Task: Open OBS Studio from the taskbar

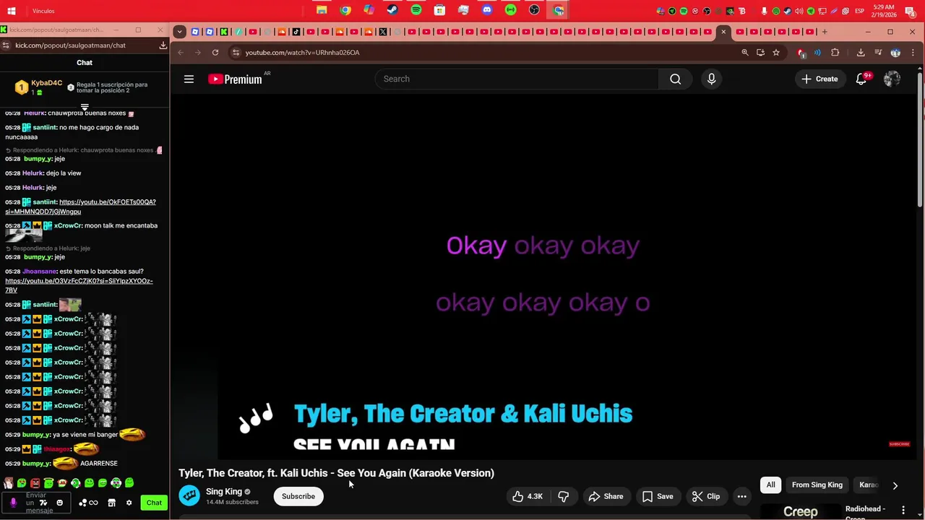Action: [x=534, y=10]
